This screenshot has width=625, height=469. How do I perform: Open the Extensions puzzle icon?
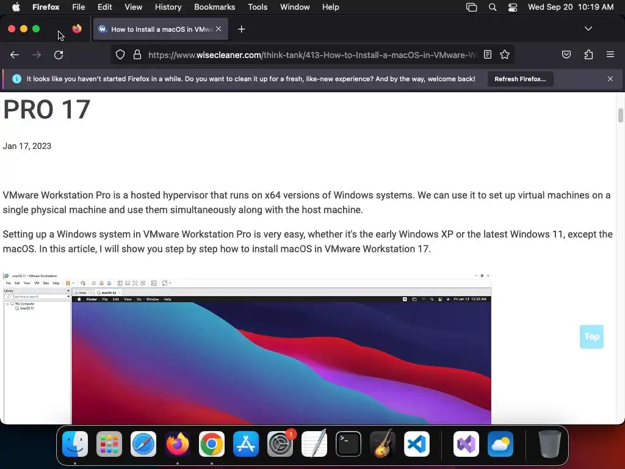(x=588, y=54)
